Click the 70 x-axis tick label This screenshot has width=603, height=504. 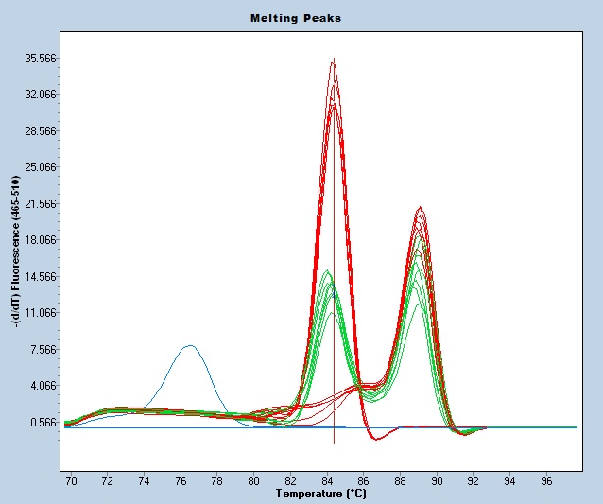pyautogui.click(x=71, y=481)
